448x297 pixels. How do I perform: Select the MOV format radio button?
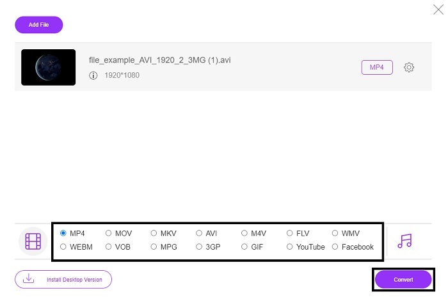109,233
